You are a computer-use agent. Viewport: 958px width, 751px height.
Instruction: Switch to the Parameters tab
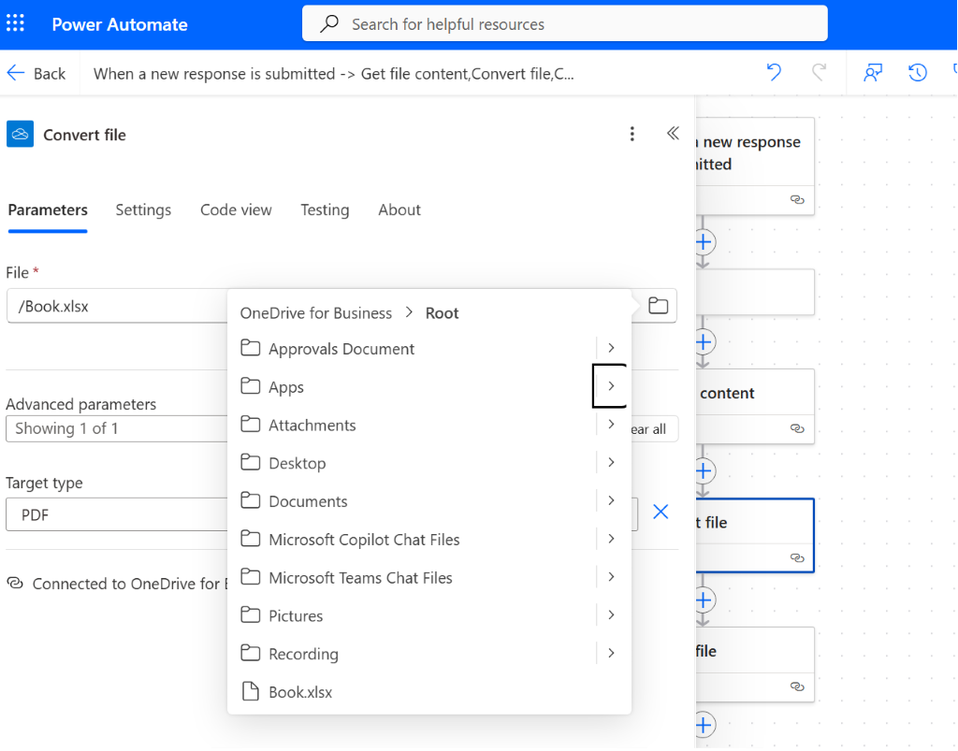click(48, 210)
